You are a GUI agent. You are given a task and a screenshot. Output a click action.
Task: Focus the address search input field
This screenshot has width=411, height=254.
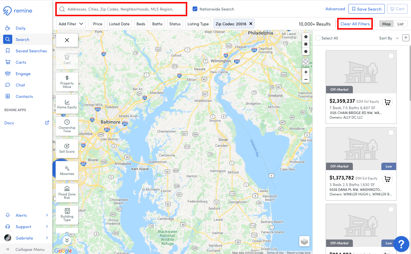(x=121, y=9)
